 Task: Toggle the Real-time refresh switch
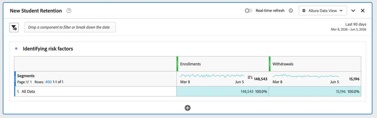coord(249,11)
